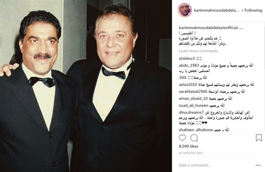Open karimmahmoudabdelazizofficial in caption

coord(208,28)
